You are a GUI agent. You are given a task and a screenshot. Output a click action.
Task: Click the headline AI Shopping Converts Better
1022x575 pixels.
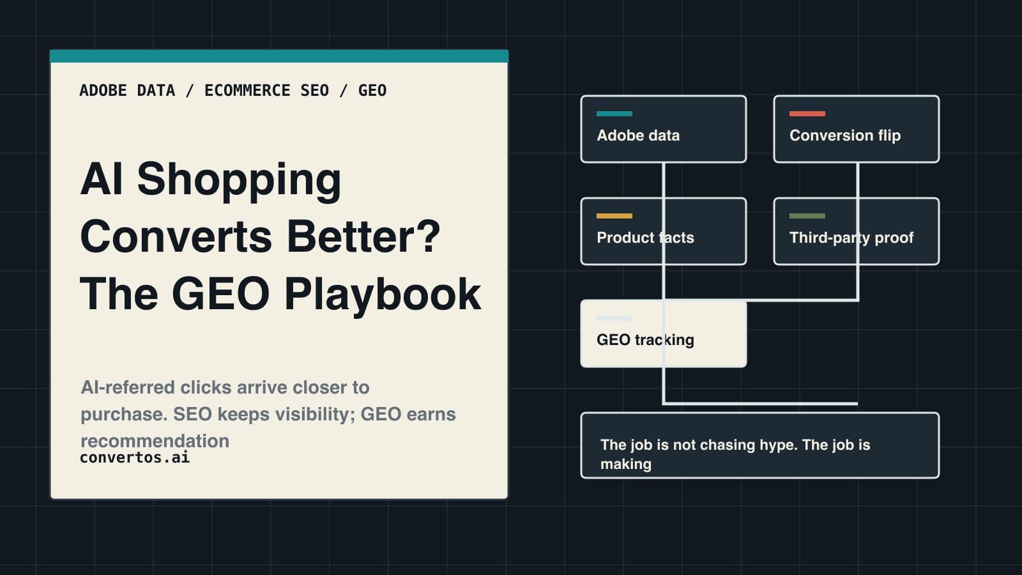(261, 208)
